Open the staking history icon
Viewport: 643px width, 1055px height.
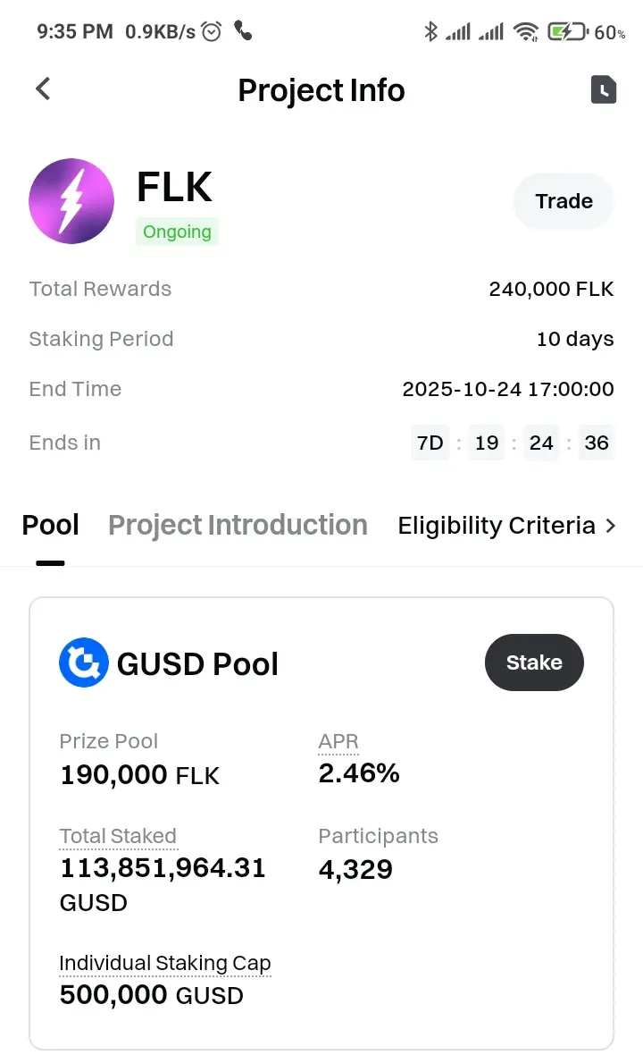[x=604, y=89]
